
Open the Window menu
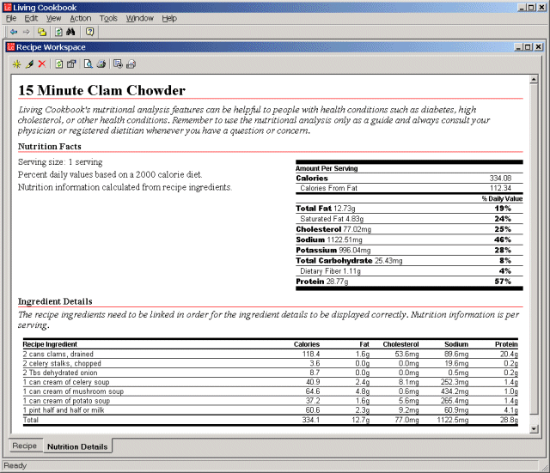pyautogui.click(x=139, y=18)
